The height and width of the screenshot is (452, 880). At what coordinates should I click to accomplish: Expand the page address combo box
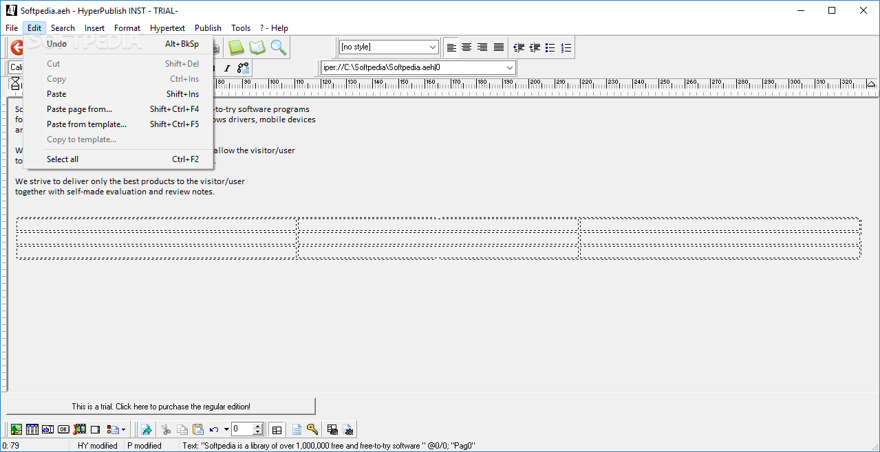pyautogui.click(x=510, y=68)
